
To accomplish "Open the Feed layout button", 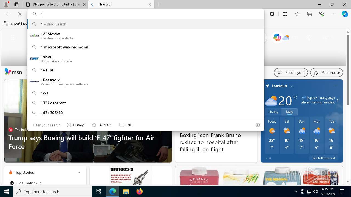I will pyautogui.click(x=291, y=73).
